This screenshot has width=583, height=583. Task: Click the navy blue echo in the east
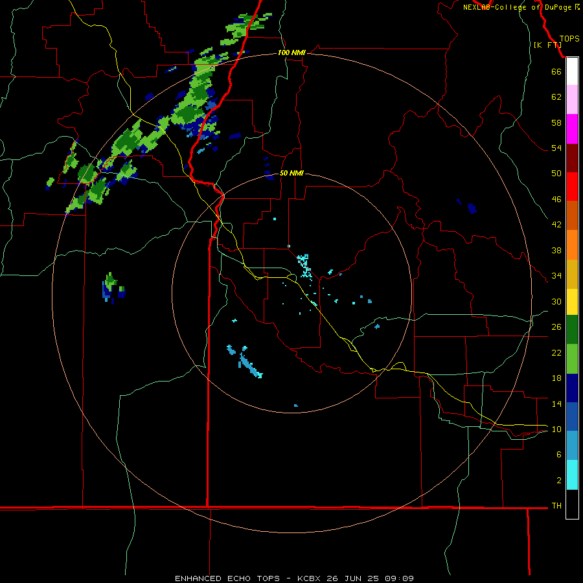472,208
